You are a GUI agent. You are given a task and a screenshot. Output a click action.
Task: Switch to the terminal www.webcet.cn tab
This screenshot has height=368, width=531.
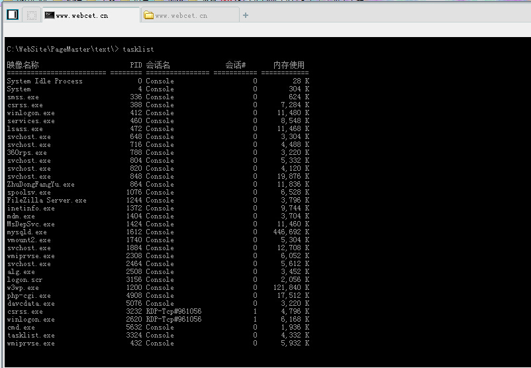pyautogui.click(x=91, y=15)
